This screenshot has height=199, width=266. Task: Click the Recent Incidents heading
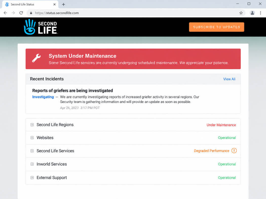pos(47,79)
